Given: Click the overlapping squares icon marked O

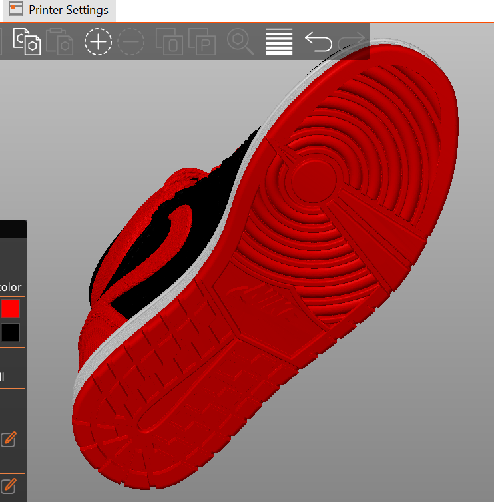Looking at the screenshot, I should tap(169, 42).
